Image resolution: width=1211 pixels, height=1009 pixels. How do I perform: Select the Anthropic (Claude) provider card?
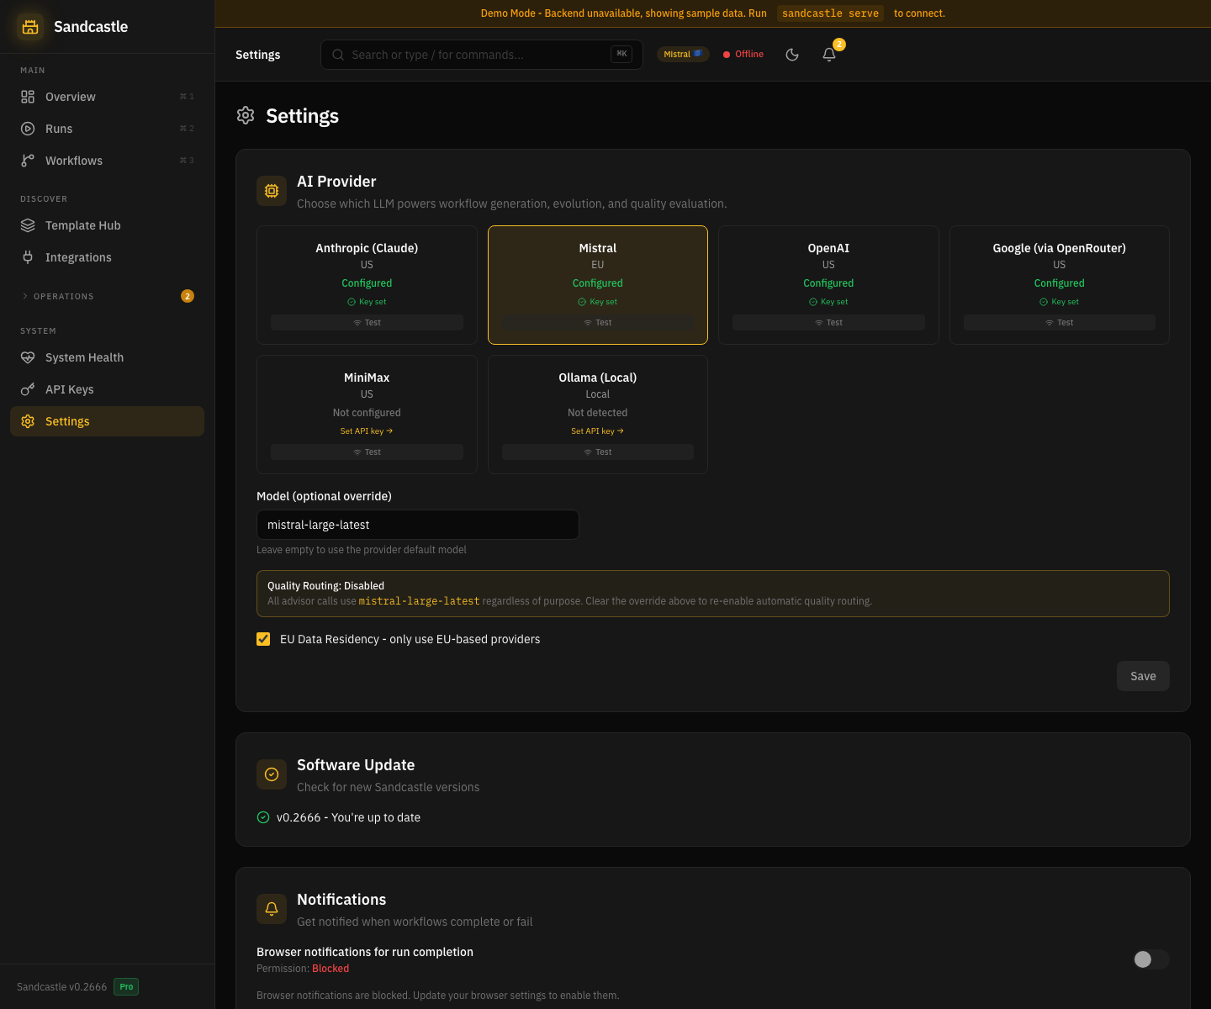[x=367, y=285]
